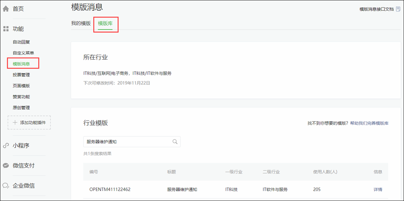Screen dimensions: 404x201
Task: Select the 模版库 tab
Action: click(x=105, y=23)
